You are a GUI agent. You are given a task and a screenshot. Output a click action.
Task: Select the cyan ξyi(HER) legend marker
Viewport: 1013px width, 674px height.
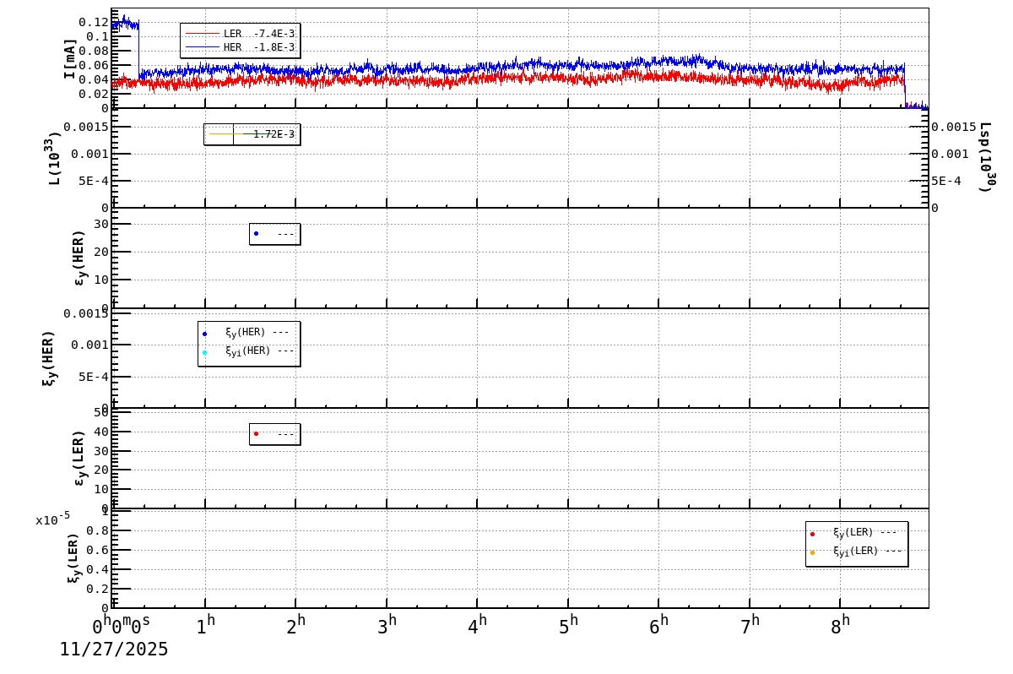(204, 351)
